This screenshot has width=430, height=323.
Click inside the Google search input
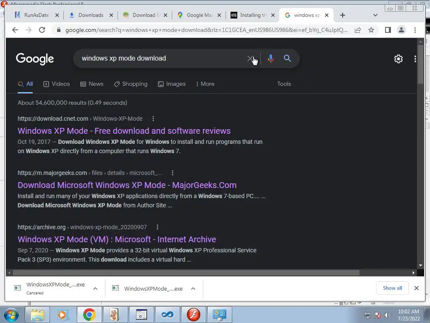point(162,58)
